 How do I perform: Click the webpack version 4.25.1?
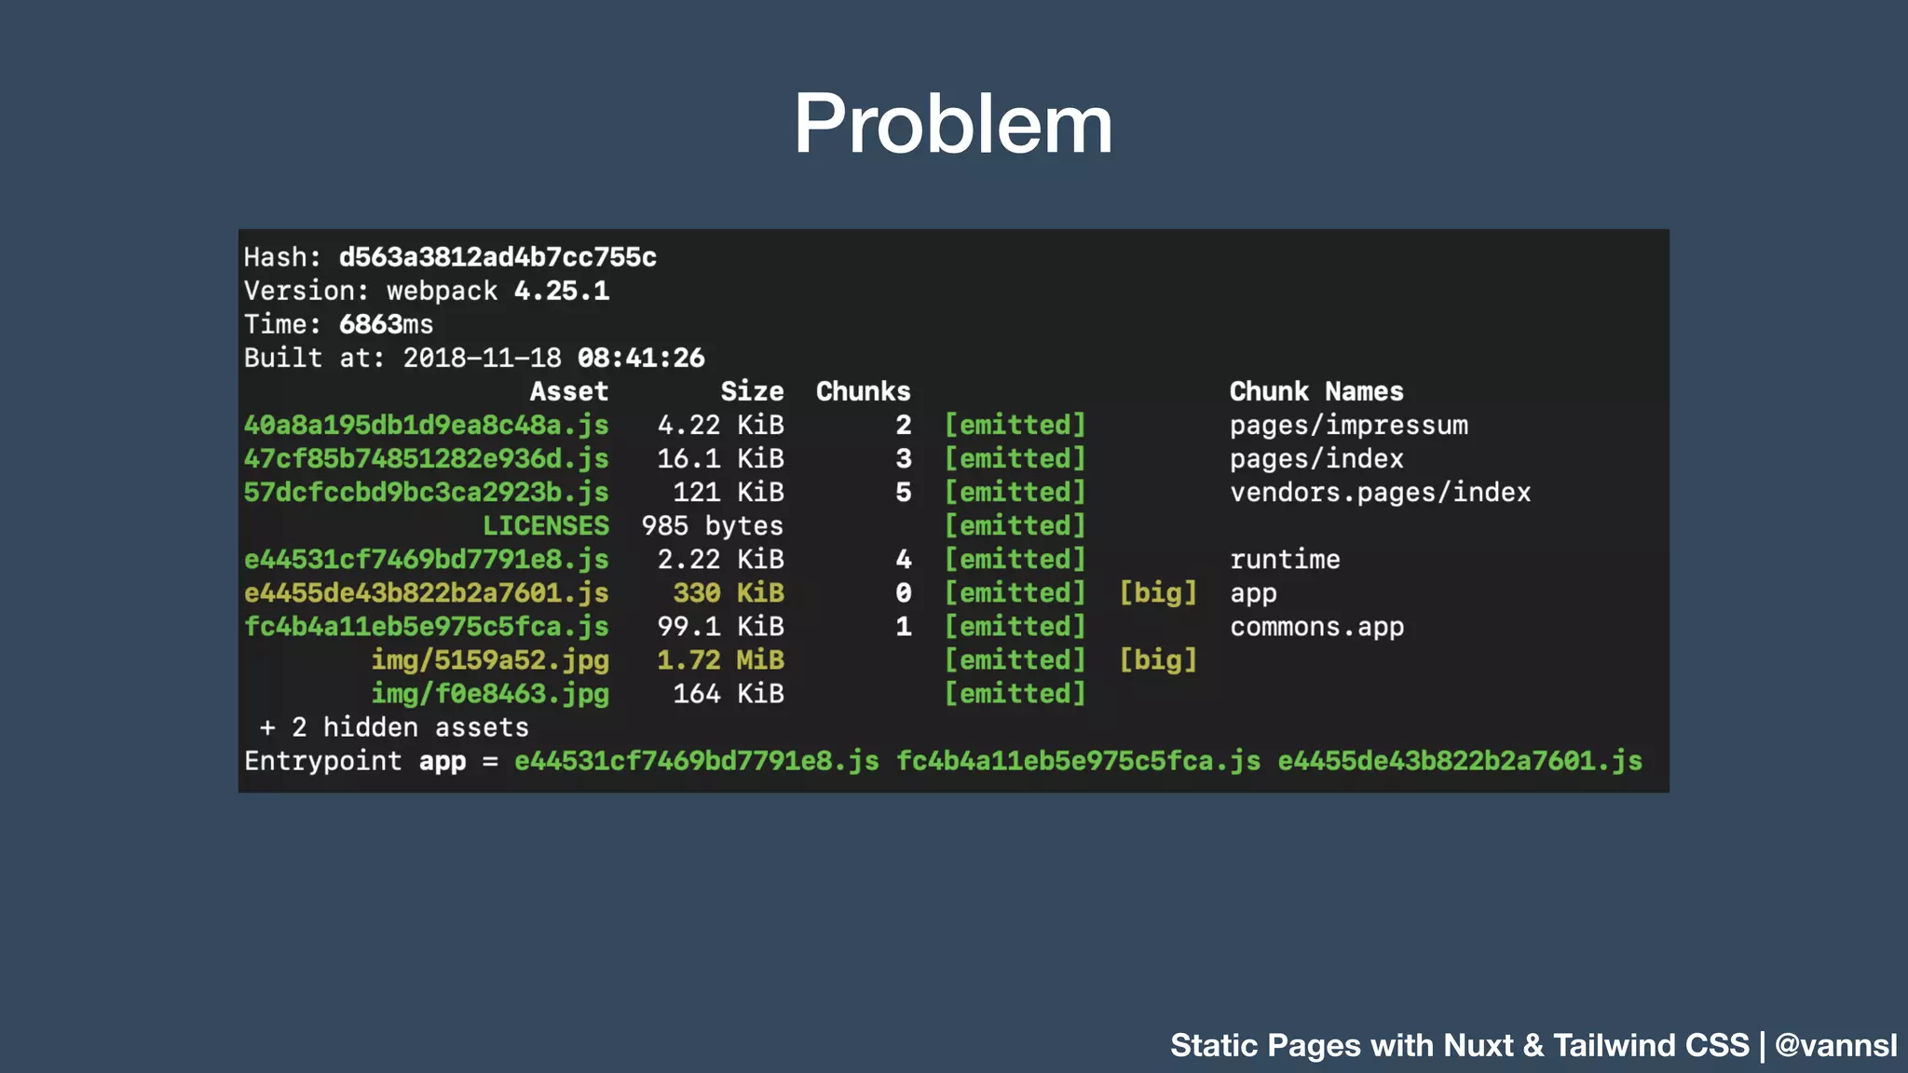coord(562,291)
